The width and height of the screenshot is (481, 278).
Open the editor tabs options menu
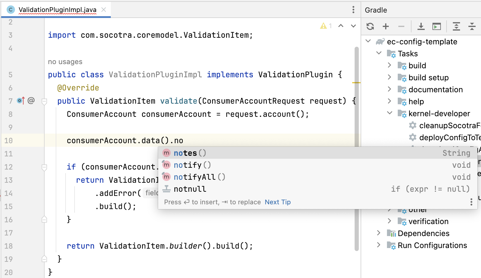click(353, 10)
